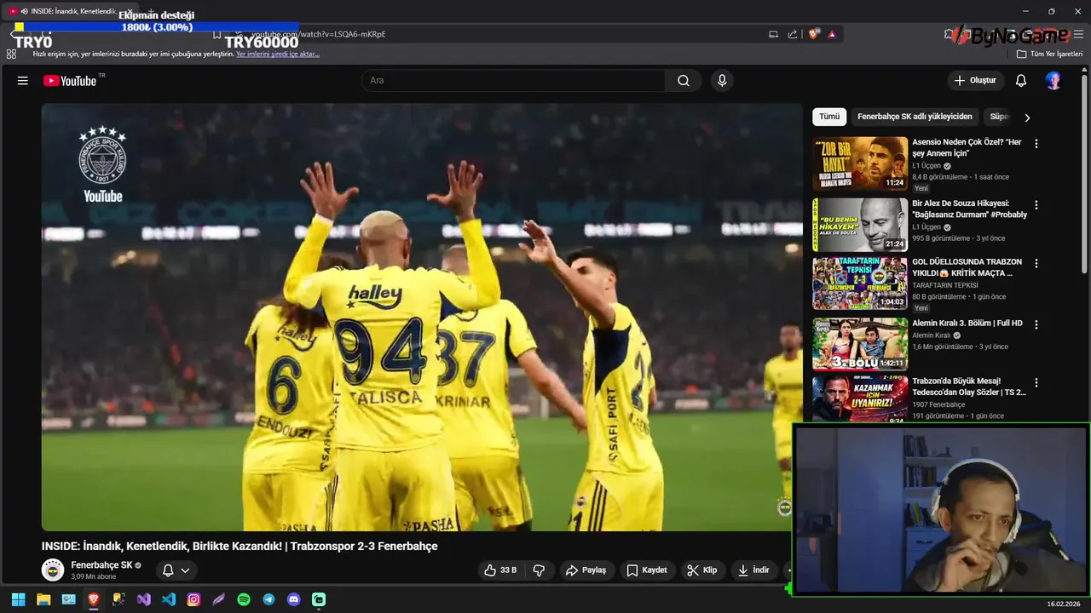
Task: Open Telegram from the taskbar
Action: 268,599
